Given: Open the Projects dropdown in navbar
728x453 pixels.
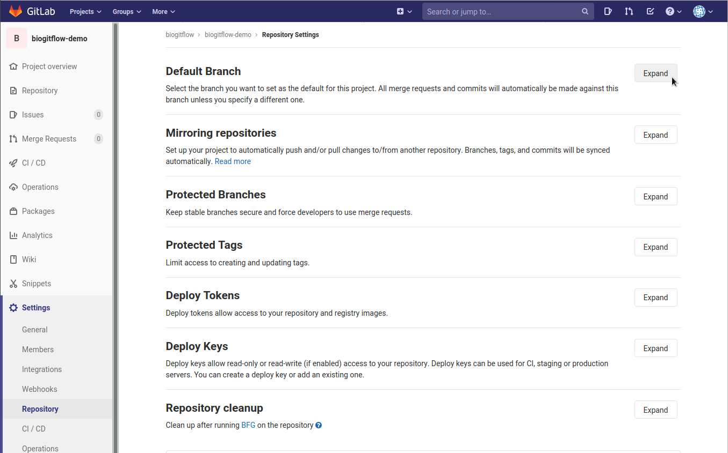Looking at the screenshot, I should pos(85,11).
